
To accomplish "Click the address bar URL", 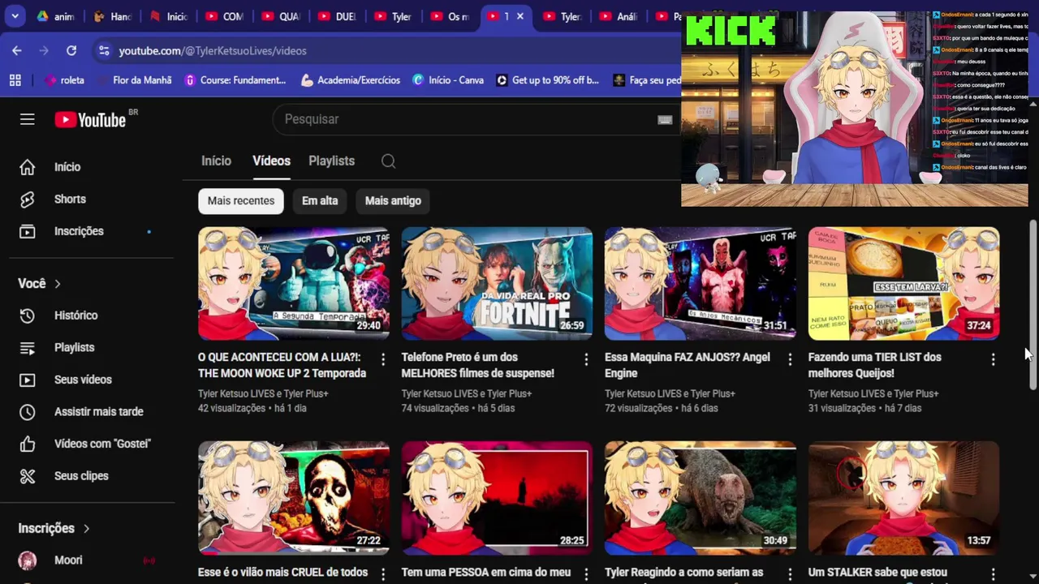I will 213,50.
